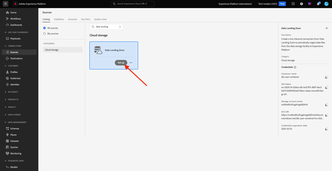Open the hamburger navigation menu icon
Screen dimensions: 332x171
click(x=5, y=4)
